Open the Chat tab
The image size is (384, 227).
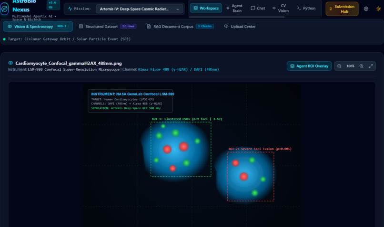click(258, 8)
